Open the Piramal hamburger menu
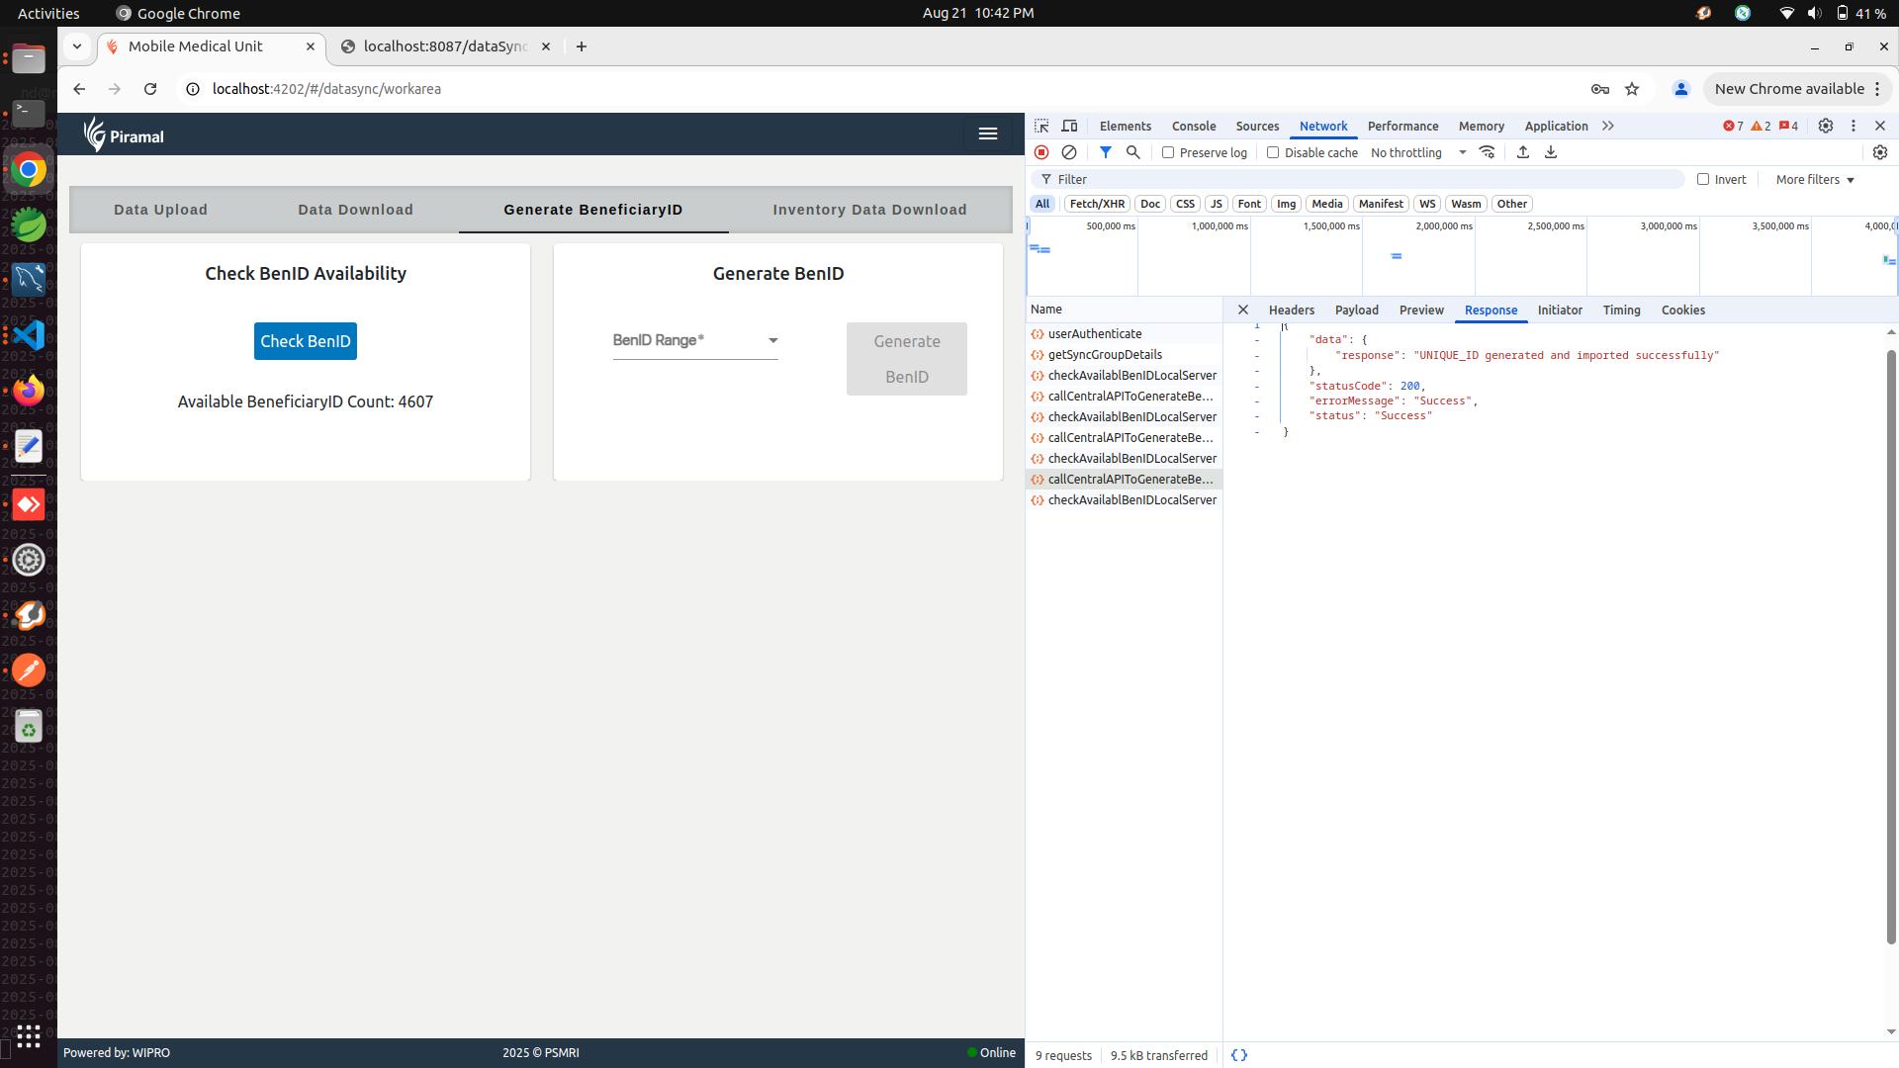Image resolution: width=1899 pixels, height=1068 pixels. coord(987,133)
